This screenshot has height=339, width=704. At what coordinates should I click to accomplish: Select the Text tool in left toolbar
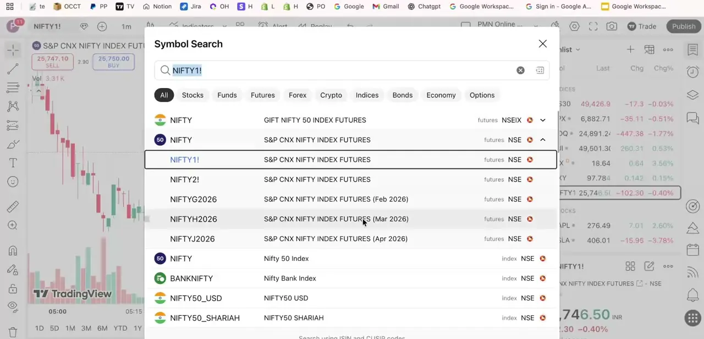click(13, 163)
